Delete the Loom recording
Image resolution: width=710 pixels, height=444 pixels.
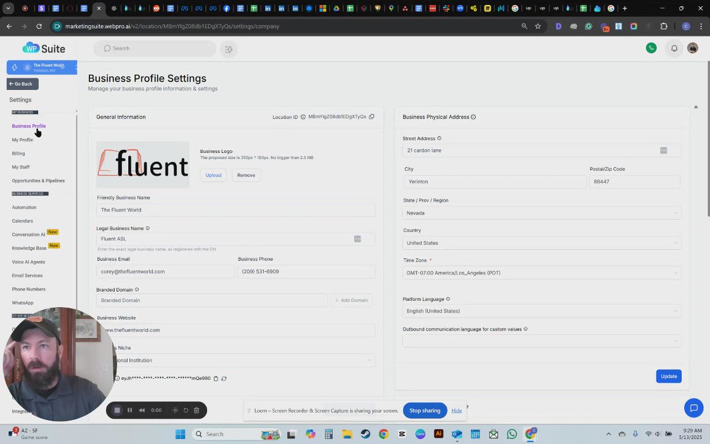(197, 410)
